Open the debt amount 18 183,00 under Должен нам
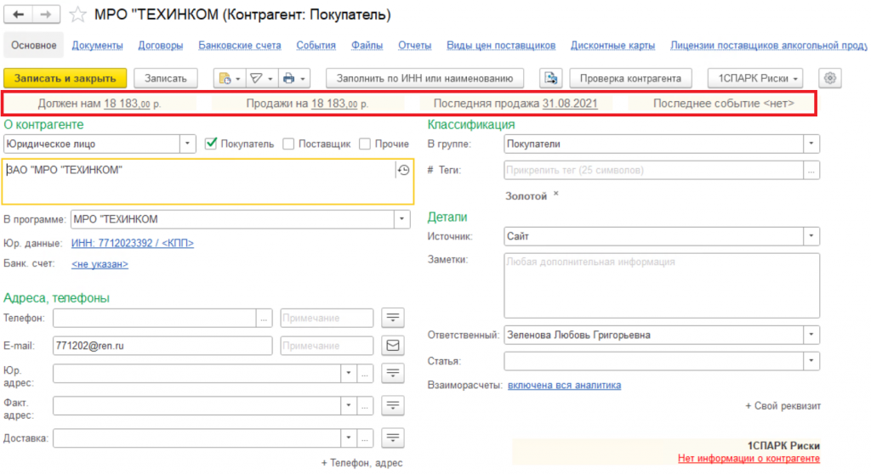871x474 pixels. coord(127,104)
